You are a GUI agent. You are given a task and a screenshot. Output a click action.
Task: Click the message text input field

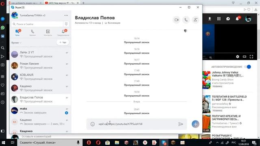click(x=137, y=124)
